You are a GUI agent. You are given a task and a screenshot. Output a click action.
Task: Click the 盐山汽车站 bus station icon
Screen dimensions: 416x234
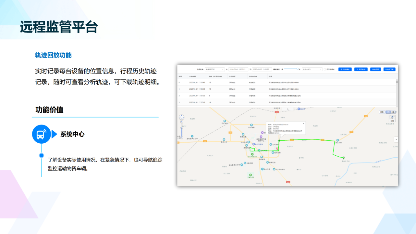[x=254, y=144]
